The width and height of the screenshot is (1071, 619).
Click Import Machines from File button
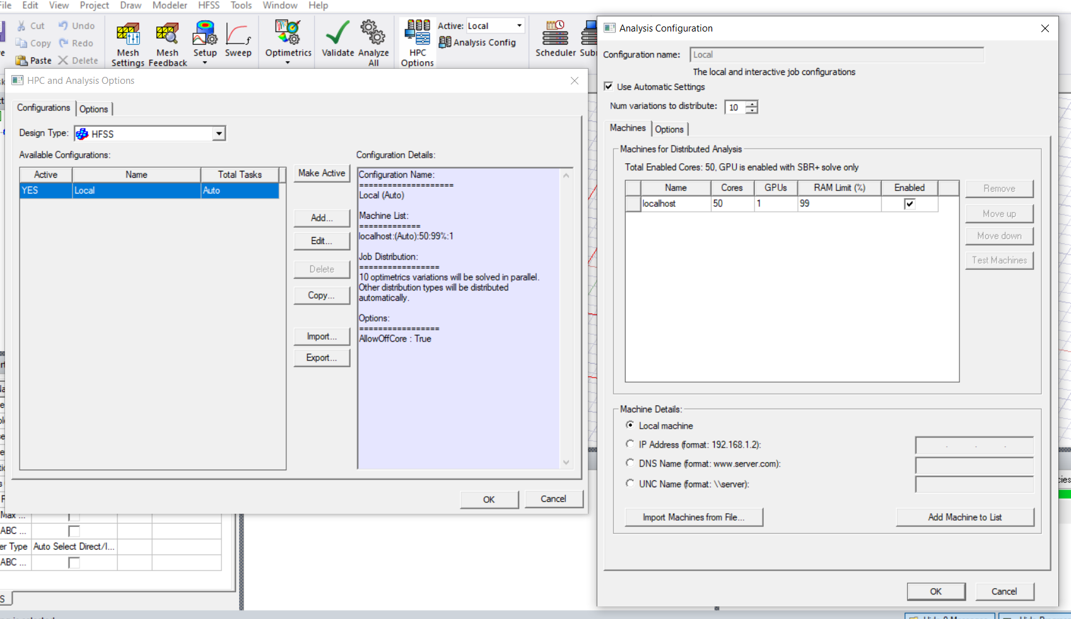(x=693, y=517)
